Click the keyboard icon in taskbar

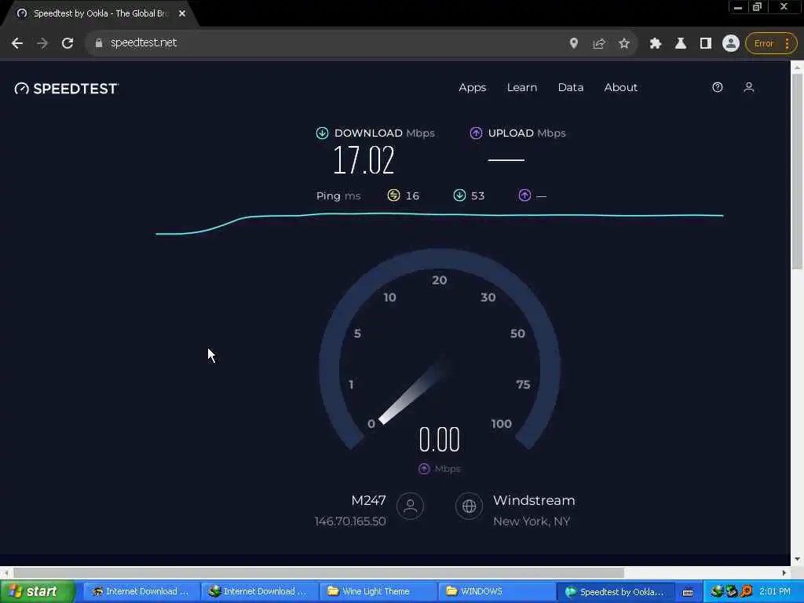(x=688, y=592)
